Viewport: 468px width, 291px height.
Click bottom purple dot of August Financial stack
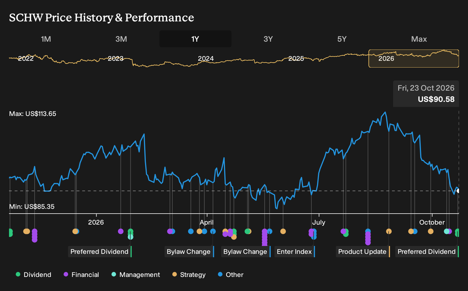click(368, 243)
